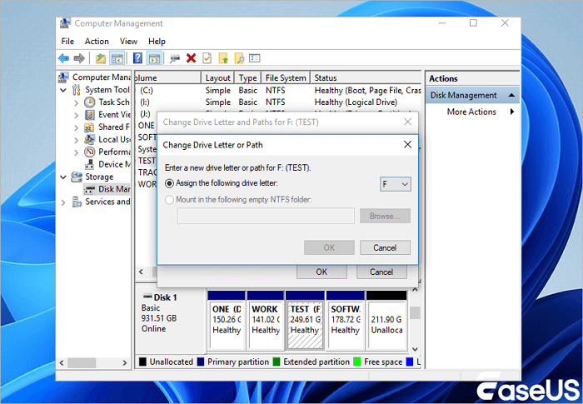Expand the Shared Folders tree node
Image resolution: width=583 pixels, height=404 pixels.
click(77, 128)
